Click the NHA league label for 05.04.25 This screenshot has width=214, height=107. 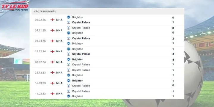(x=59, y=41)
